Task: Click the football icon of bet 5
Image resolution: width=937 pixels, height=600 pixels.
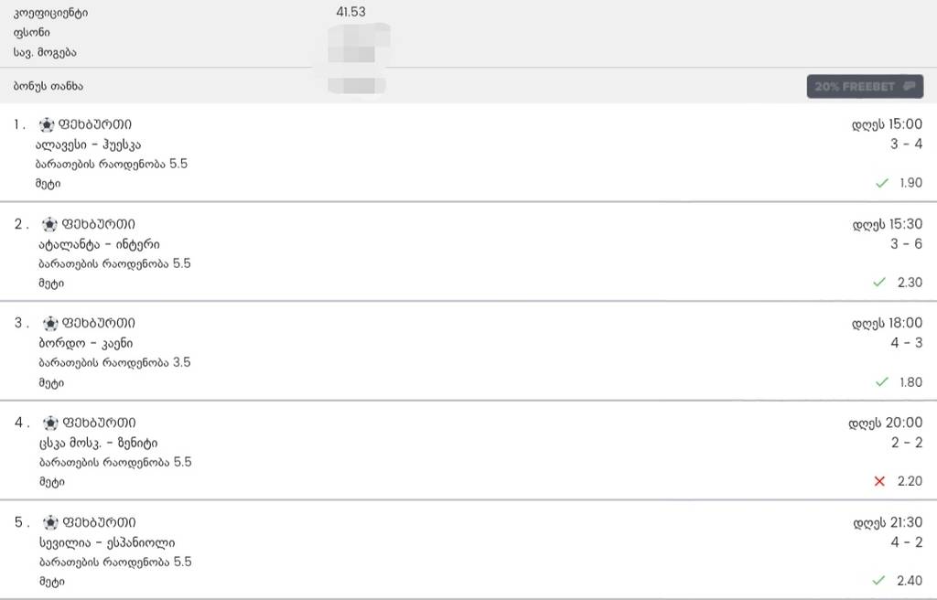Action: [x=51, y=523]
